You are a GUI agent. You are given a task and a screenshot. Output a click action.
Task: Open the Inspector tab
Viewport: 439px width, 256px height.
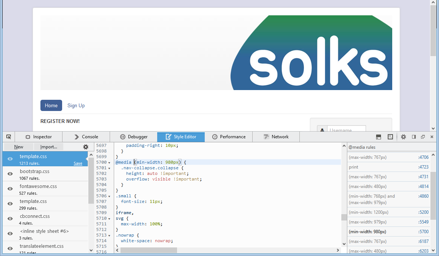pos(39,137)
